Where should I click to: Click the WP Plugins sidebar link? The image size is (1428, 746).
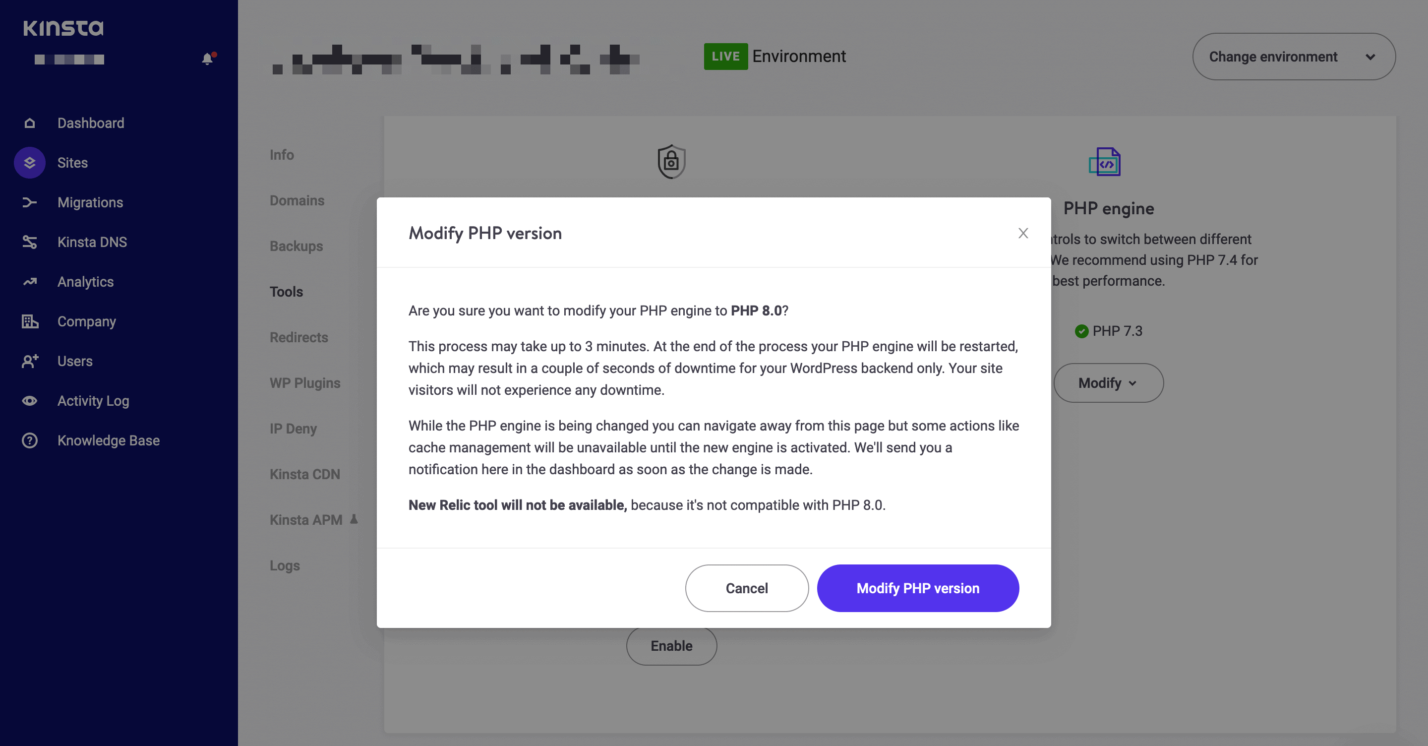coord(304,382)
